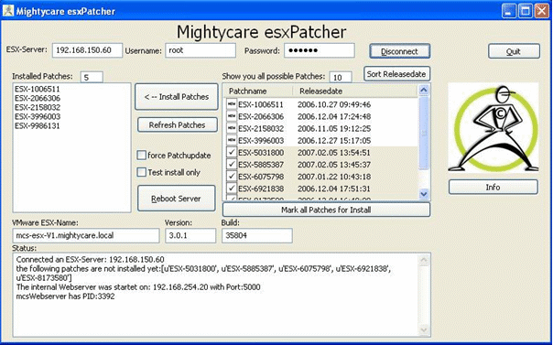This screenshot has width=553, height=345.
Task: Click status line about internal Webserver Port:5000
Action: pos(138,286)
